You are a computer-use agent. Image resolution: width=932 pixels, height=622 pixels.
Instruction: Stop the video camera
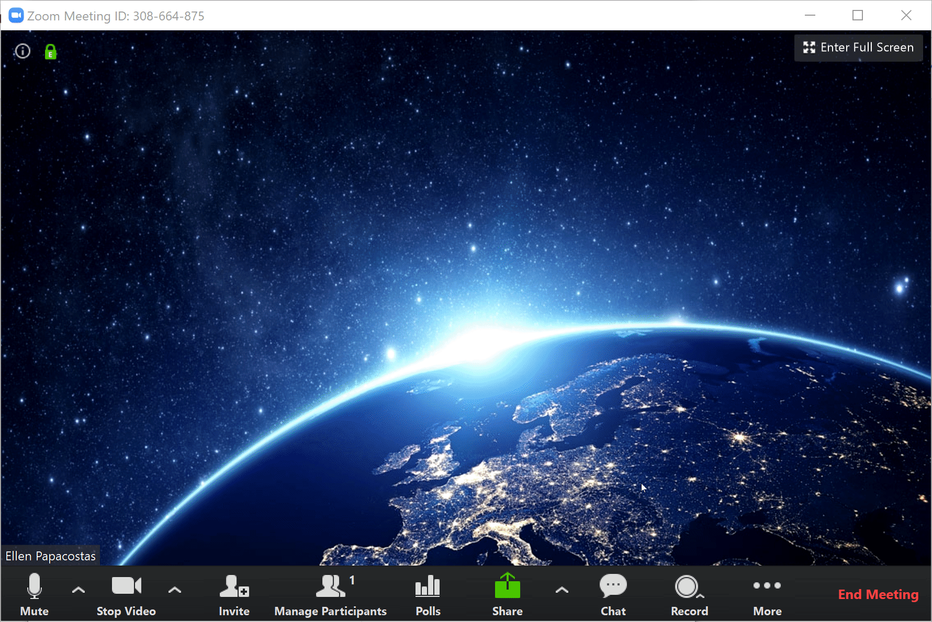[x=126, y=594]
